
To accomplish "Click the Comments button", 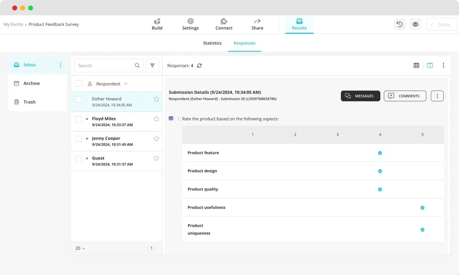I will click(405, 96).
